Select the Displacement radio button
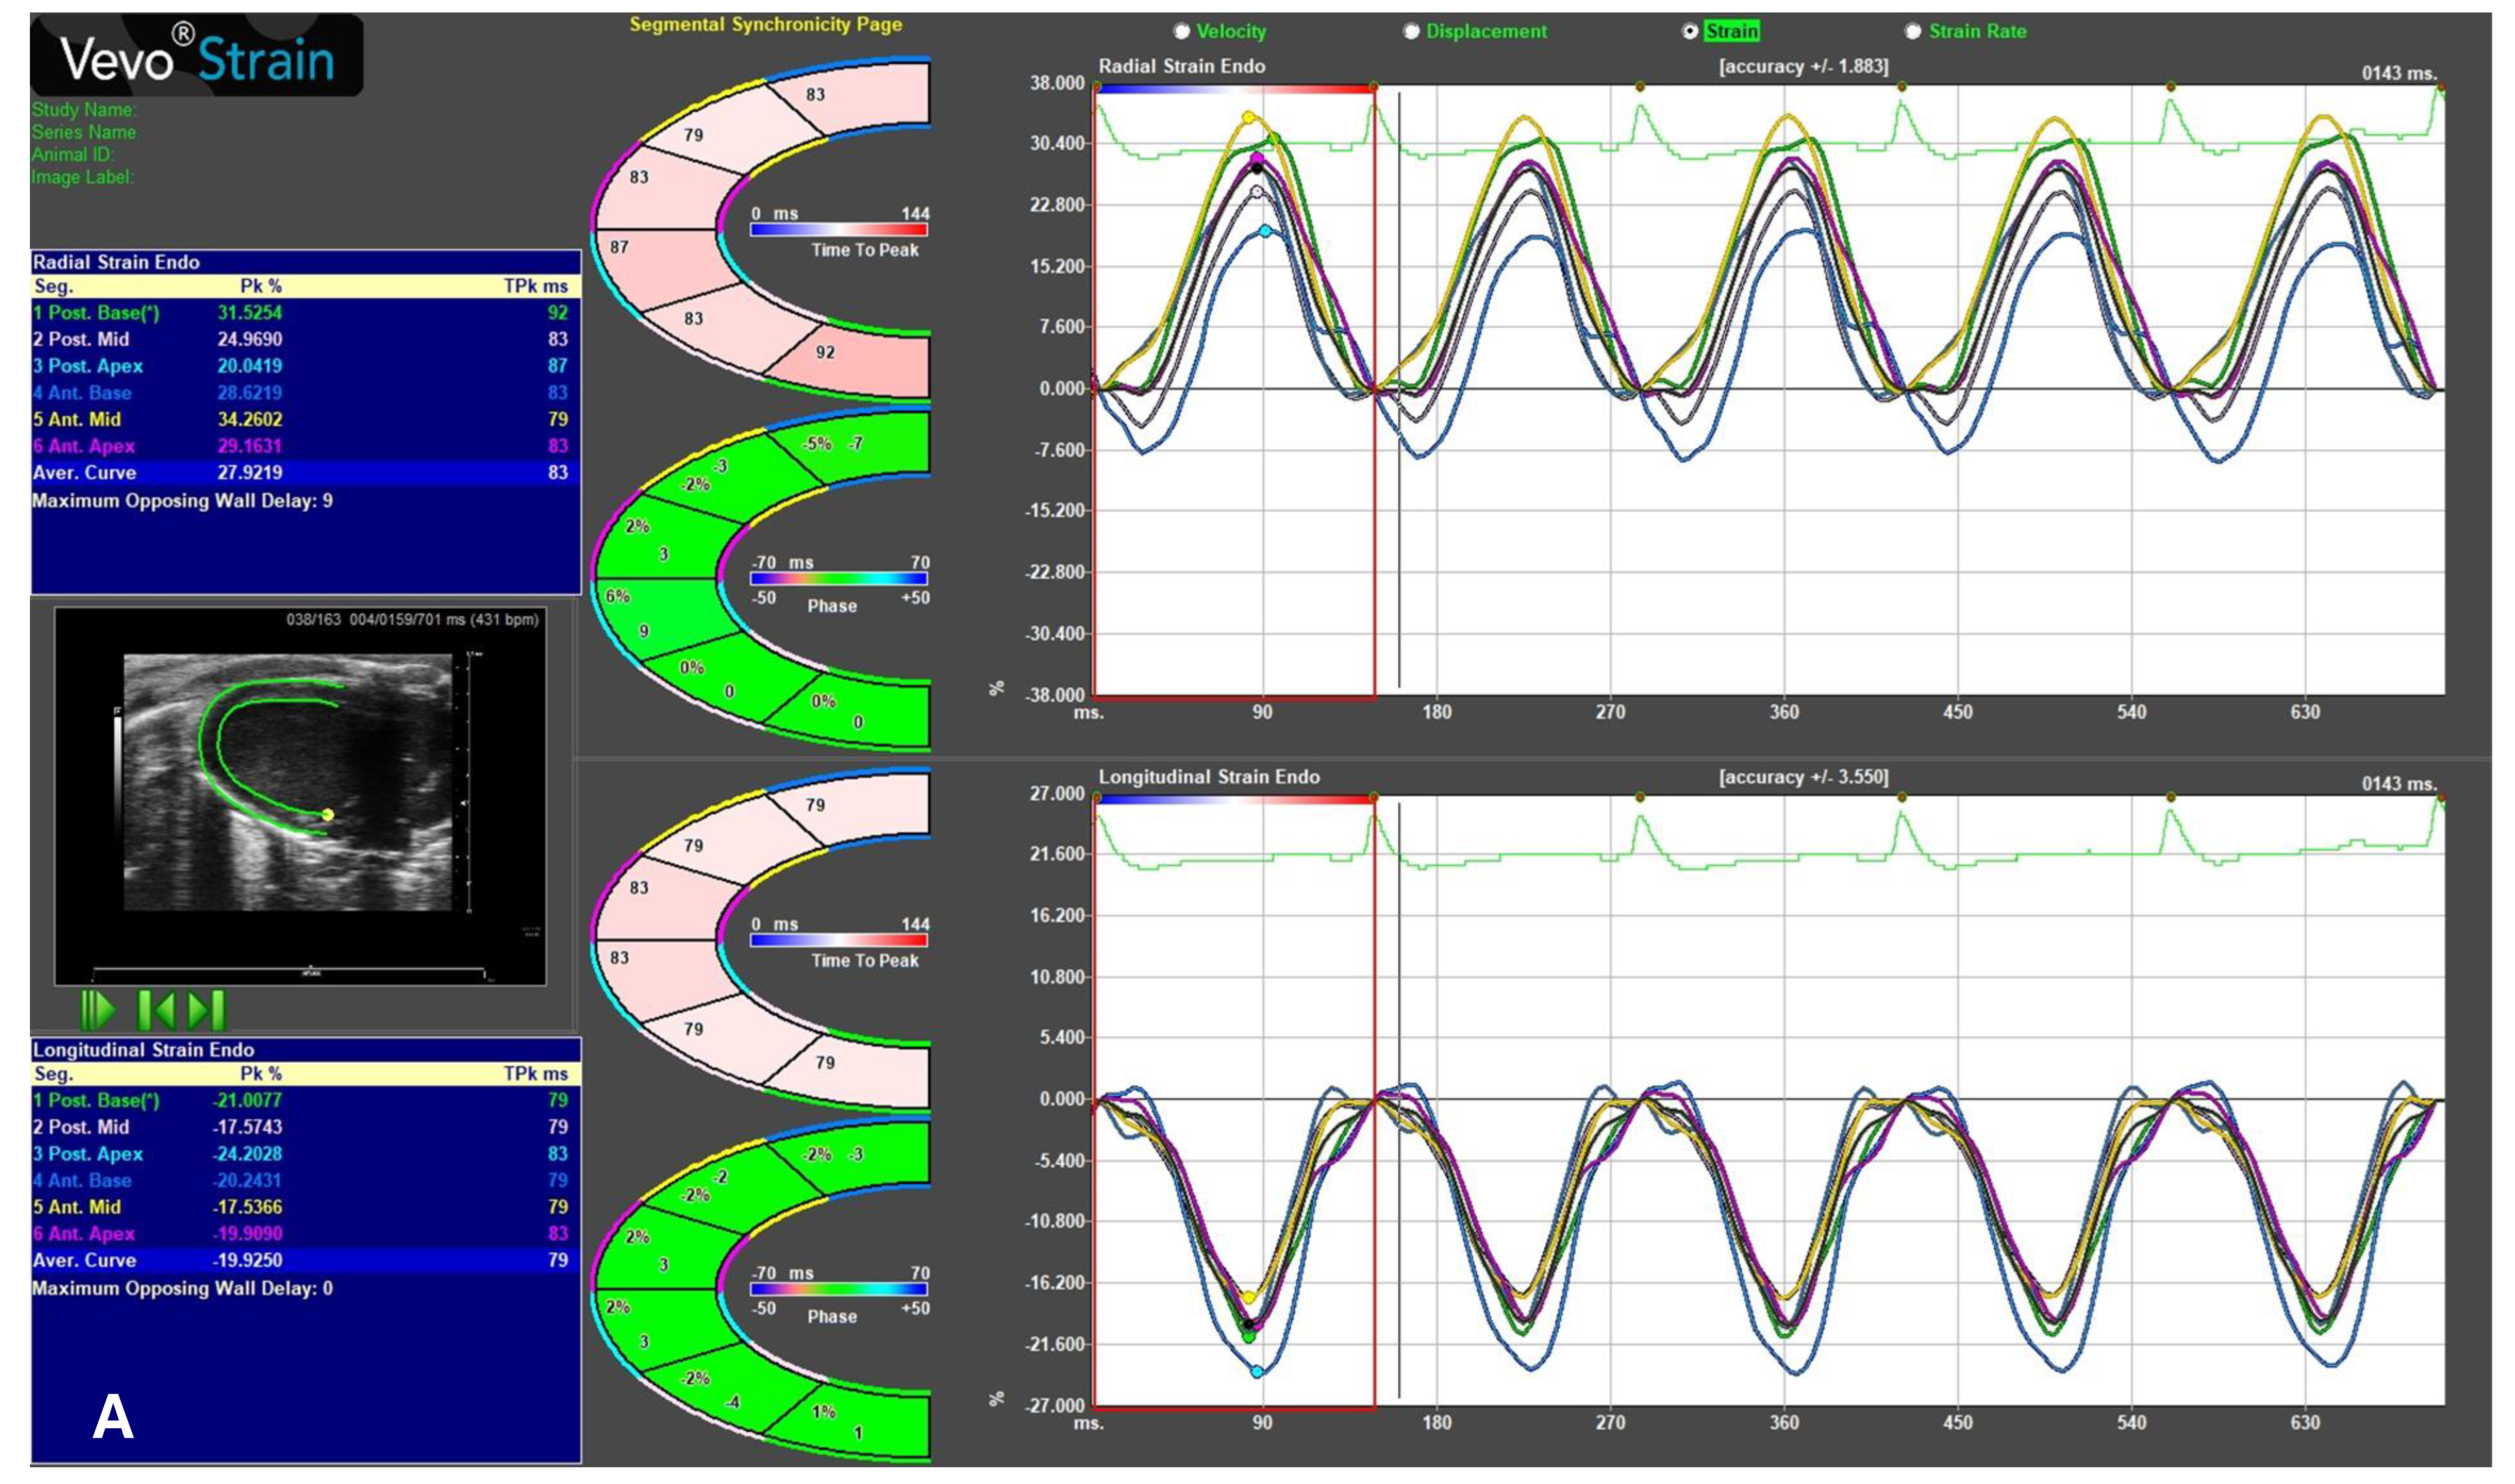2515x1484 pixels. [x=1412, y=32]
